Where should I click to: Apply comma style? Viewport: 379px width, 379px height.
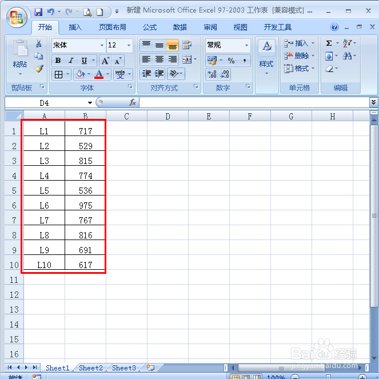click(x=245, y=61)
